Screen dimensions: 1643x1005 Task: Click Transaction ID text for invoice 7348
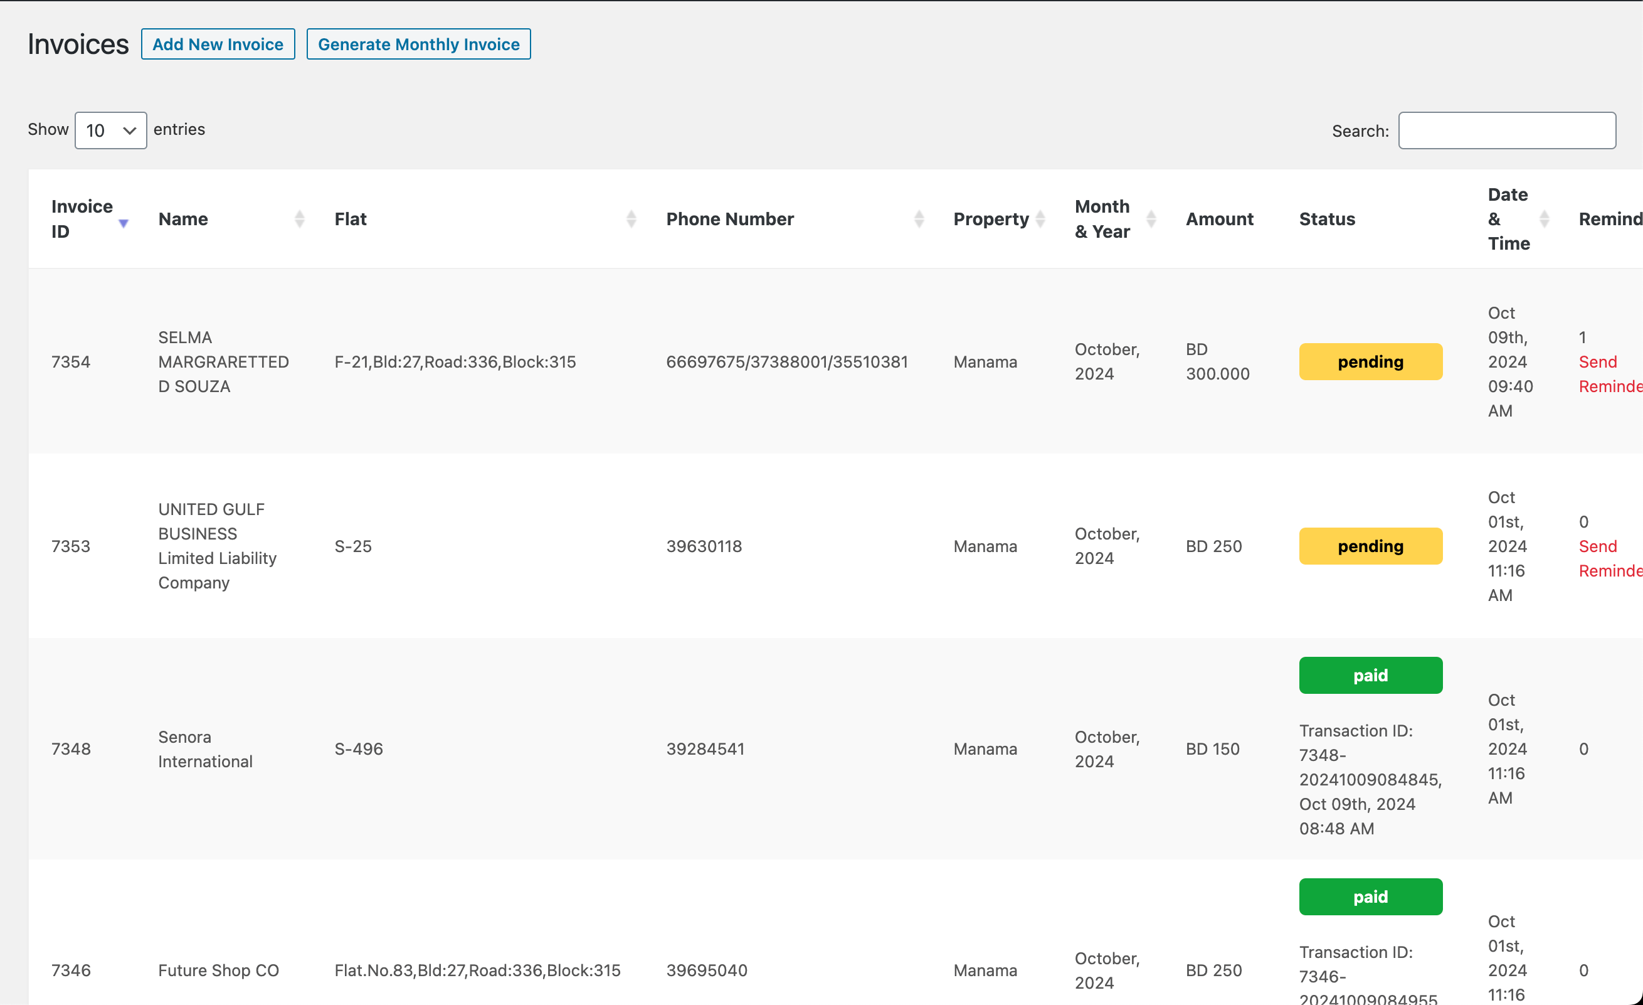(x=1370, y=780)
